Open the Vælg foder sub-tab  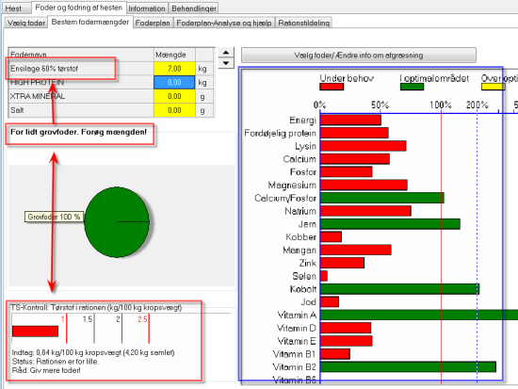point(26,23)
